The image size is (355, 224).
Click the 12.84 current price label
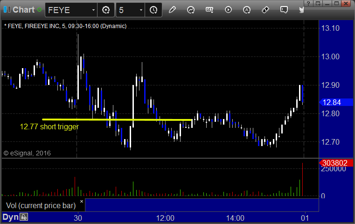[336, 102]
